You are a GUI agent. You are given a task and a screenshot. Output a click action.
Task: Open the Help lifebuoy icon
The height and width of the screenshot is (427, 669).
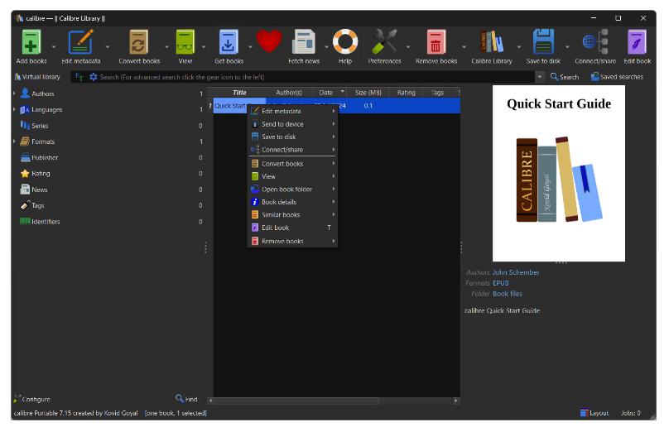click(x=344, y=42)
